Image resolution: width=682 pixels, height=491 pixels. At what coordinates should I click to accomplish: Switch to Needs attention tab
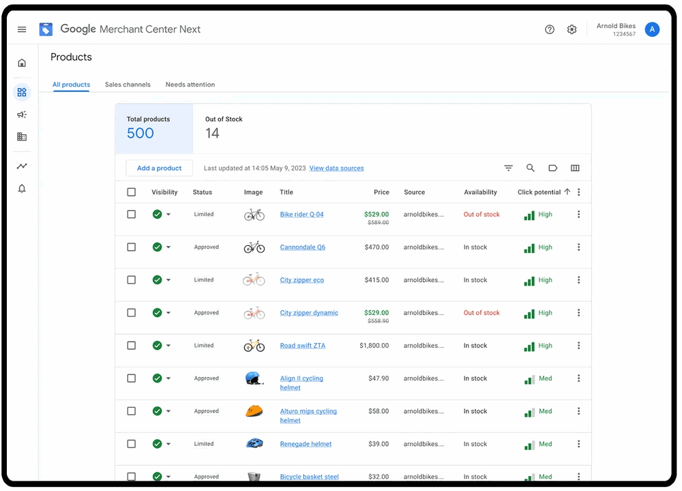click(190, 85)
